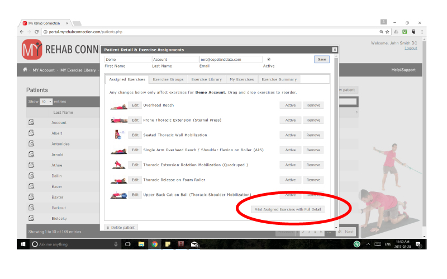Image resolution: width=447 pixels, height=279 pixels.
Task: Go back in browser history
Action: pos(22,32)
